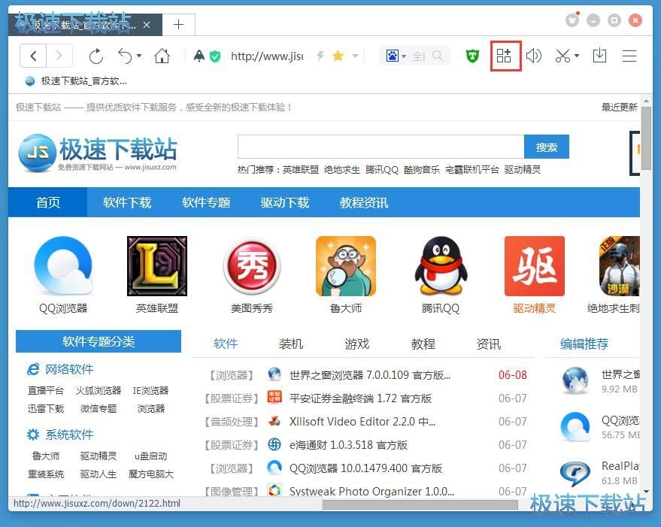Bookmark the page with the star icon
The image size is (661, 527).
pyautogui.click(x=338, y=56)
